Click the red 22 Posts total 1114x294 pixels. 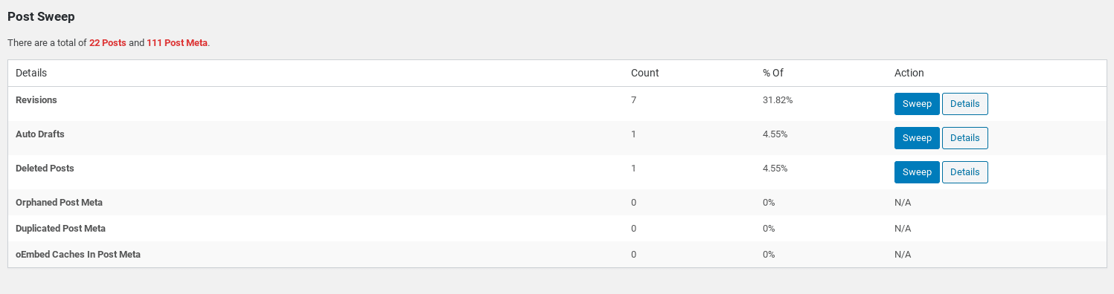pyautogui.click(x=108, y=43)
